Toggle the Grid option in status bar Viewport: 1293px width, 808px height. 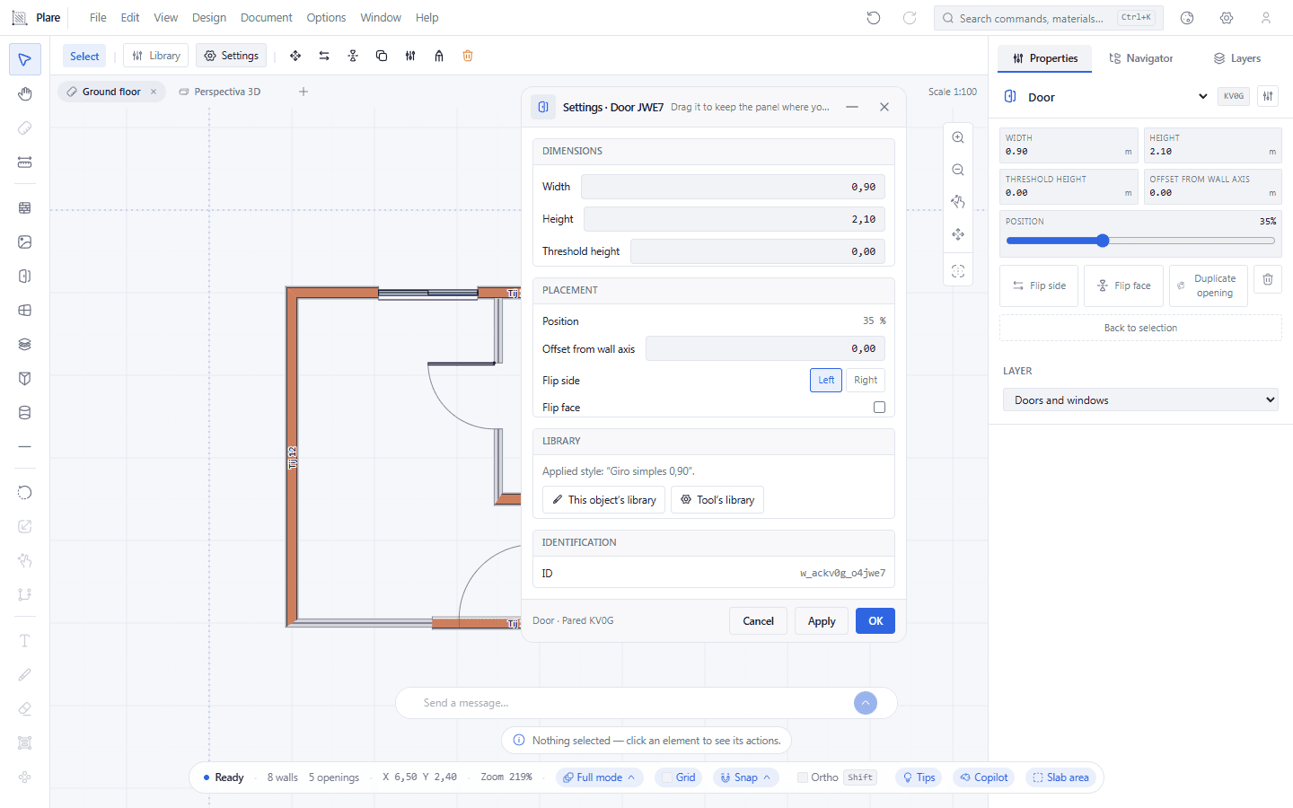click(678, 777)
